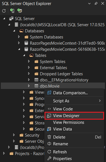The image size is (106, 162).
Task: Click the MSSQLLocalDB server icon
Action: tap(16, 25)
